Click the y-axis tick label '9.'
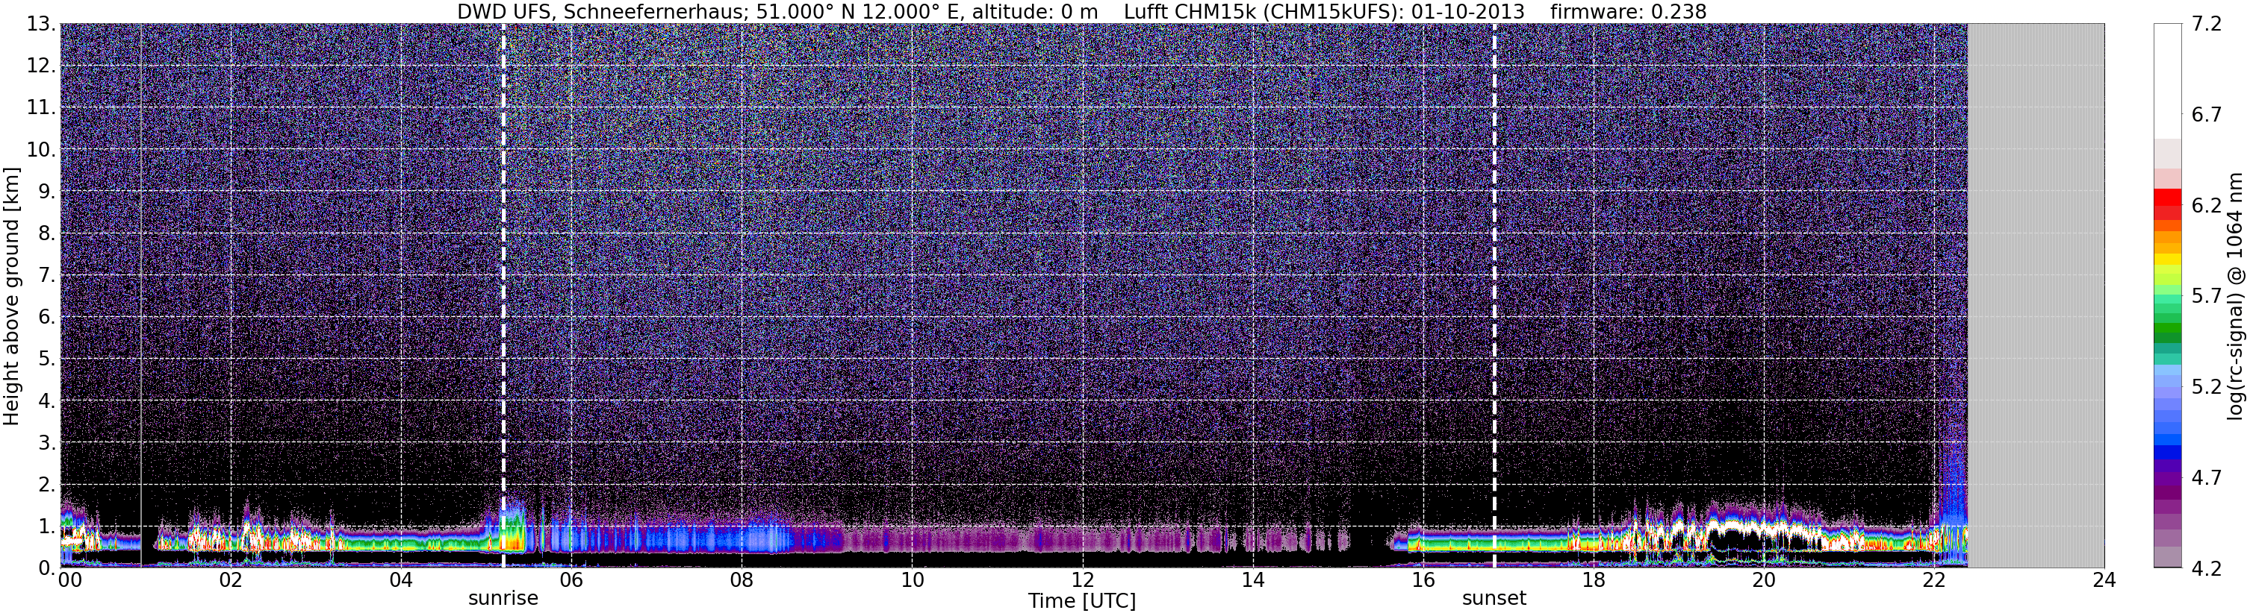The image size is (2250, 616). tap(47, 192)
